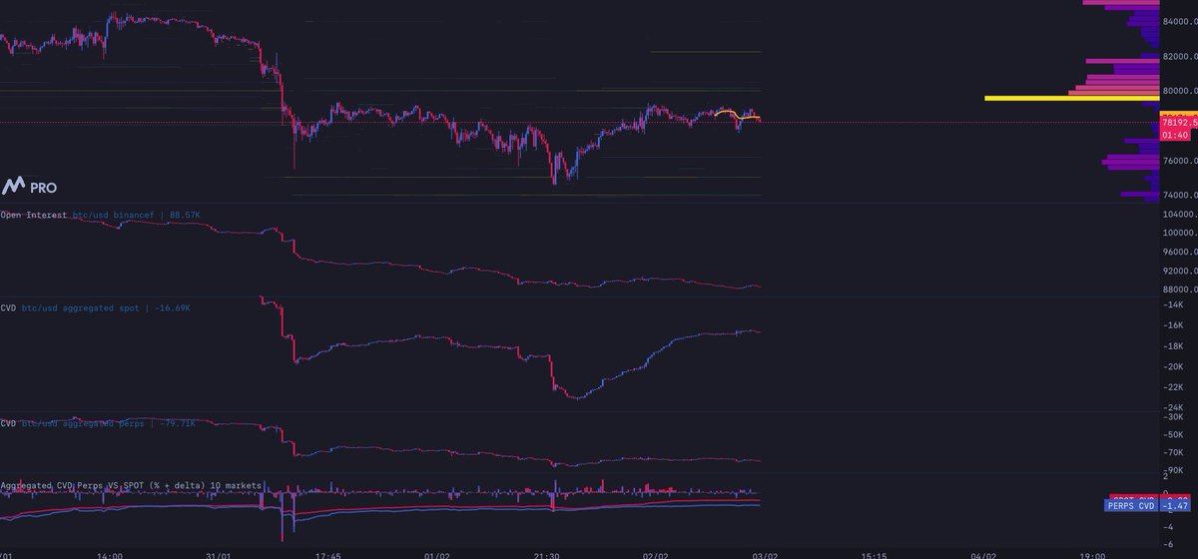Click the 15:15 time axis label
This screenshot has width=1198, height=559.
(x=874, y=554)
